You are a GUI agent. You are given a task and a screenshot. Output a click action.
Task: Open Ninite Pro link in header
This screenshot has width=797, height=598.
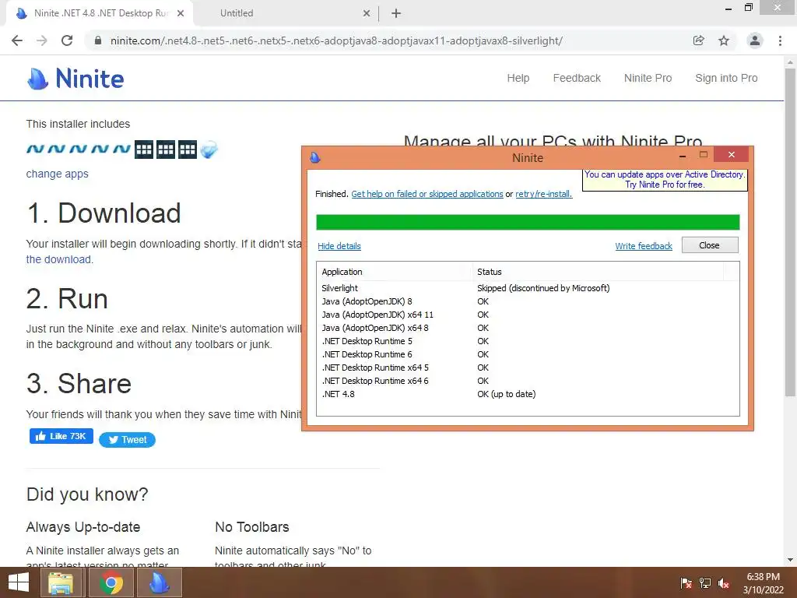pyautogui.click(x=648, y=79)
